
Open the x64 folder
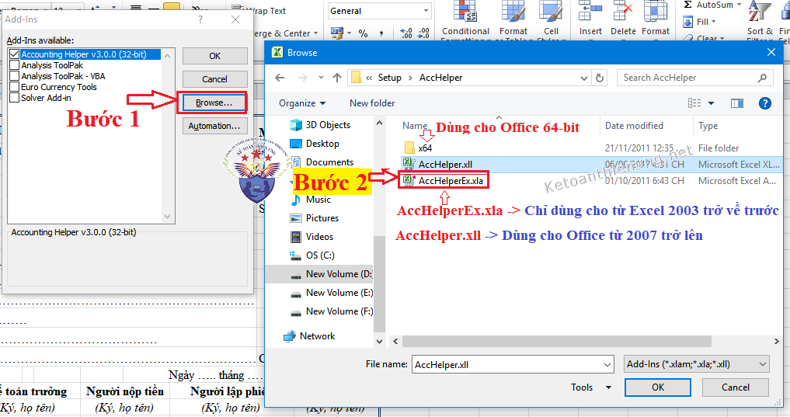click(425, 148)
